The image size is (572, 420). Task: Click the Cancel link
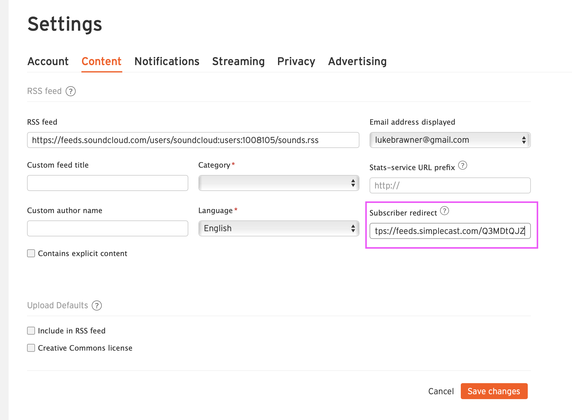(441, 391)
